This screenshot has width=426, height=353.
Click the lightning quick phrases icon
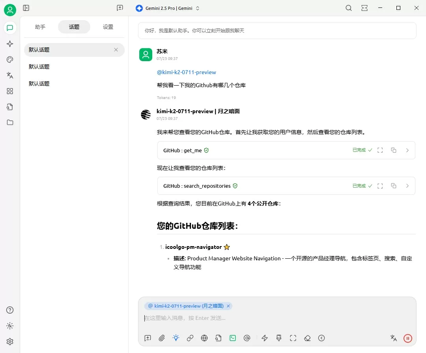pos(265,338)
